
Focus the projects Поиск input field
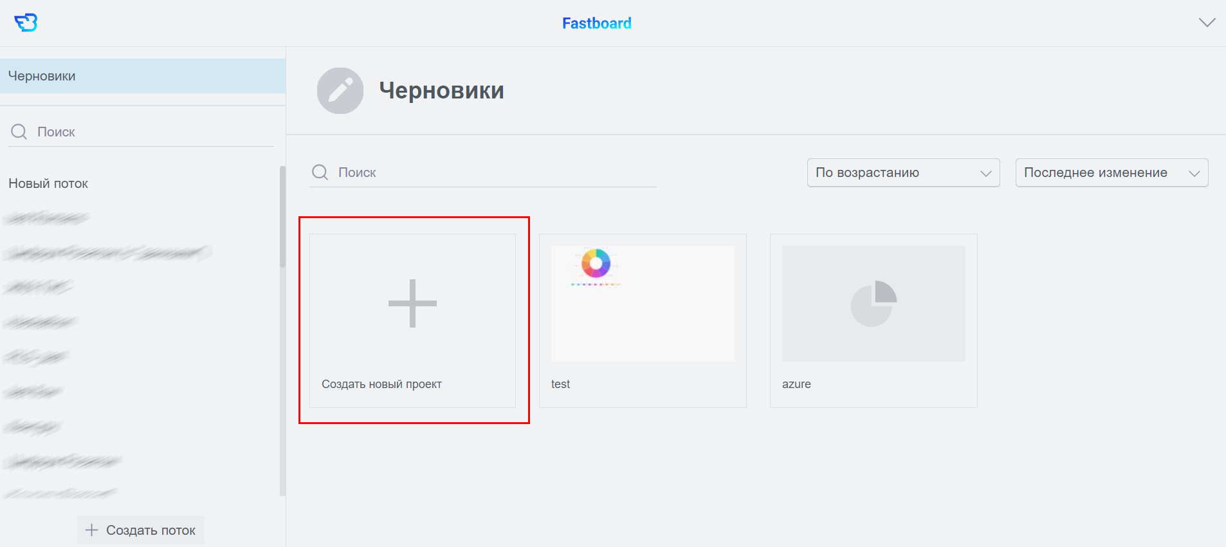click(495, 172)
